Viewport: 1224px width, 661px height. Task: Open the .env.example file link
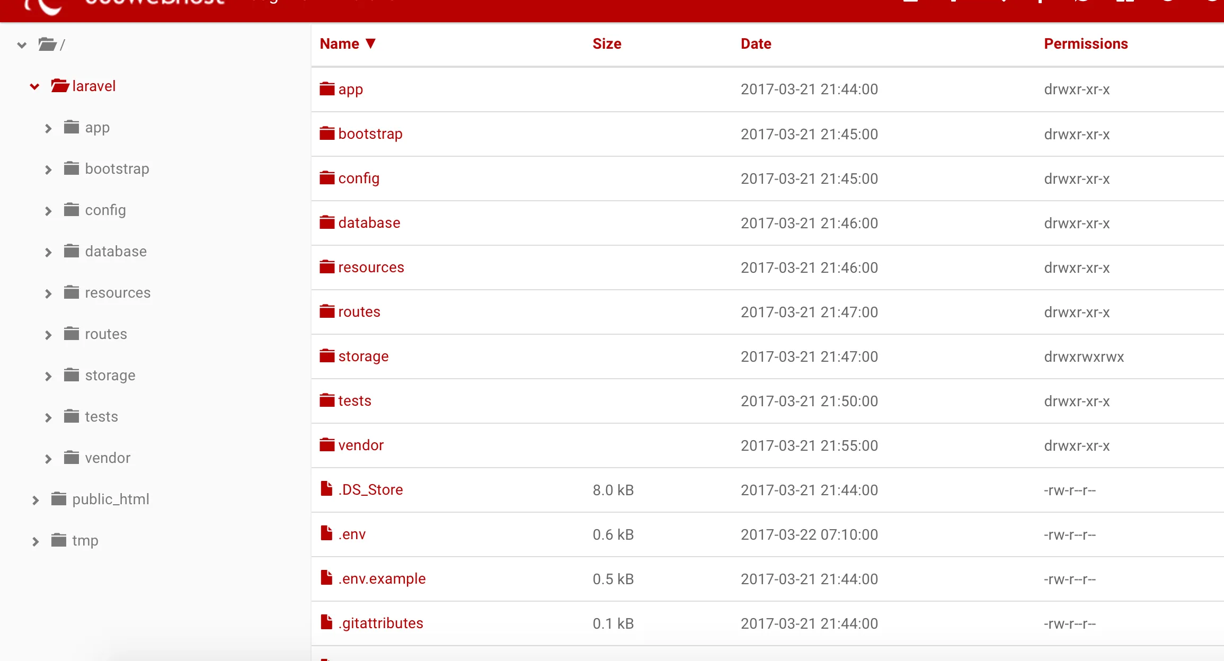click(382, 578)
